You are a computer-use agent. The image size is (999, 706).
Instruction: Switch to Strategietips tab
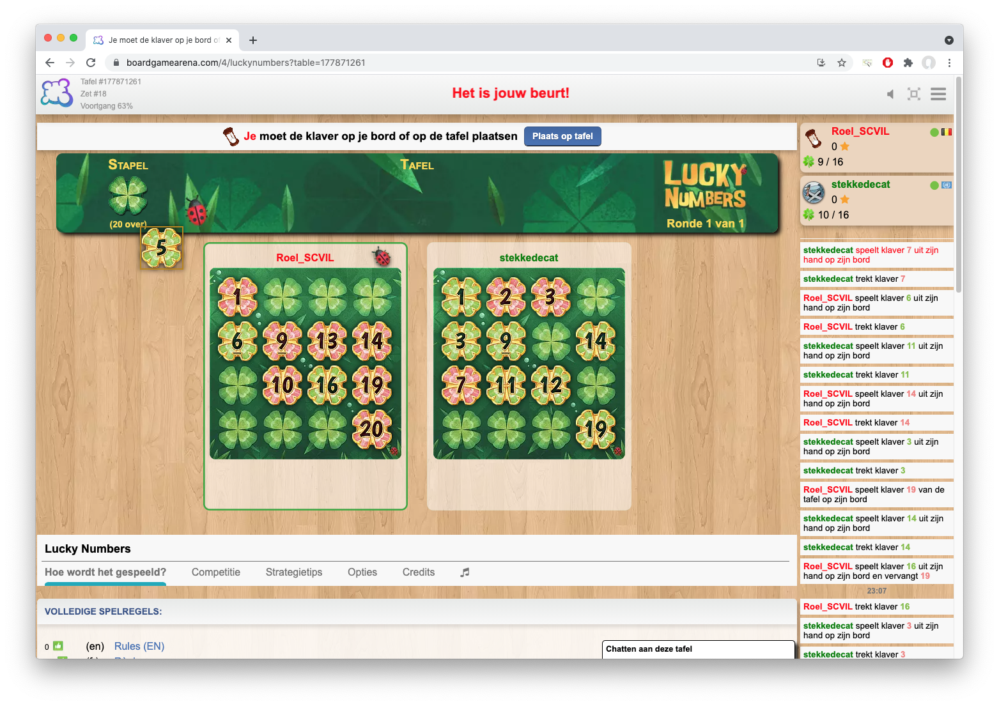coord(294,572)
